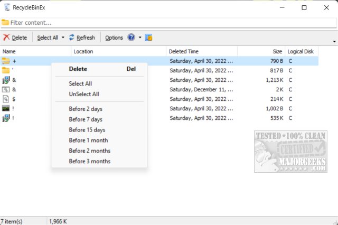Screen dimensions: 338x225
Task: Choose Before 2 days in the menu
Action: (99, 109)
